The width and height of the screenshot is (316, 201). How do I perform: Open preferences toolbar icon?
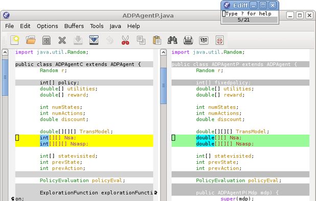tap(204, 40)
